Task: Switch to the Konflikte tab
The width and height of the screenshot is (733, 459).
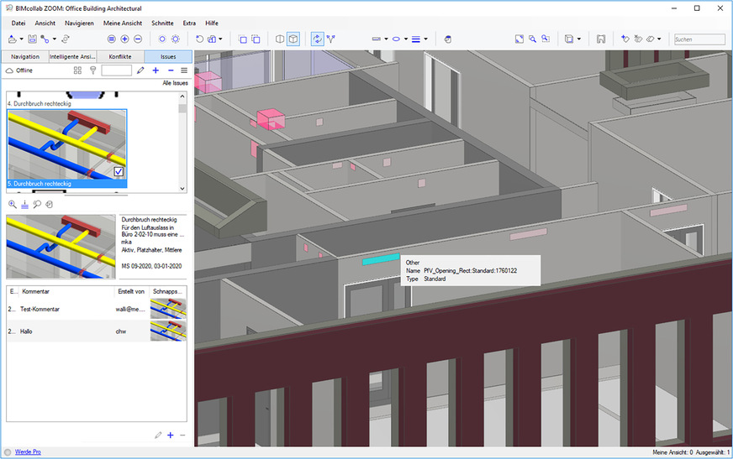Action: click(x=120, y=56)
